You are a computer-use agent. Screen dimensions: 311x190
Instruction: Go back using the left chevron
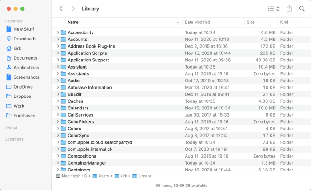(61, 8)
